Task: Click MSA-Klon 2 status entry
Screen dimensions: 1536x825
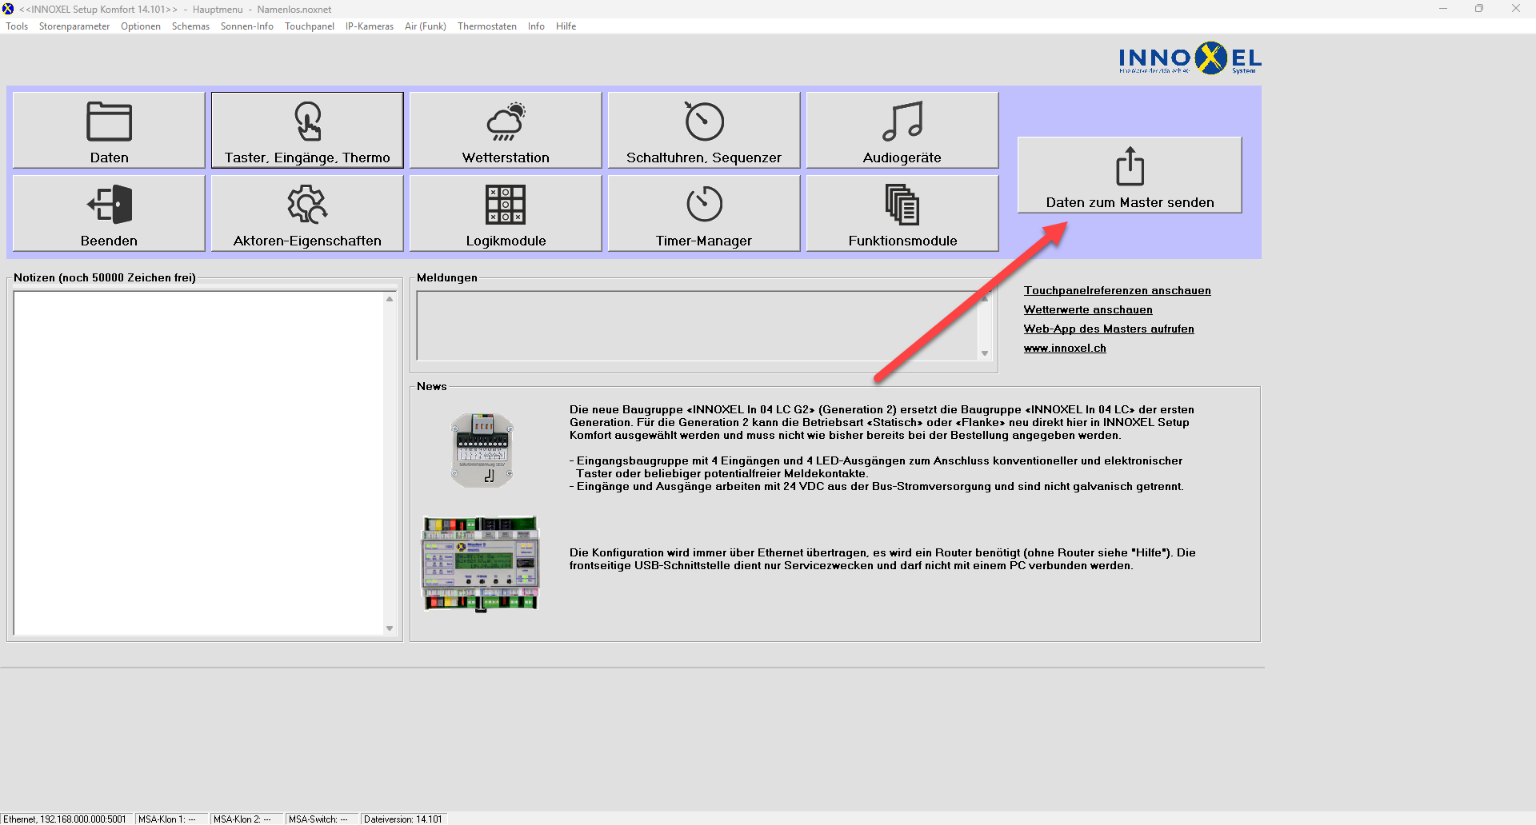Action: [246, 819]
